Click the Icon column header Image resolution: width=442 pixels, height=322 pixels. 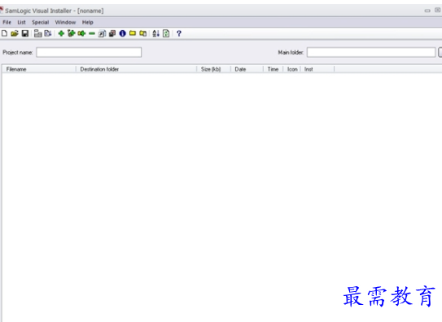292,69
